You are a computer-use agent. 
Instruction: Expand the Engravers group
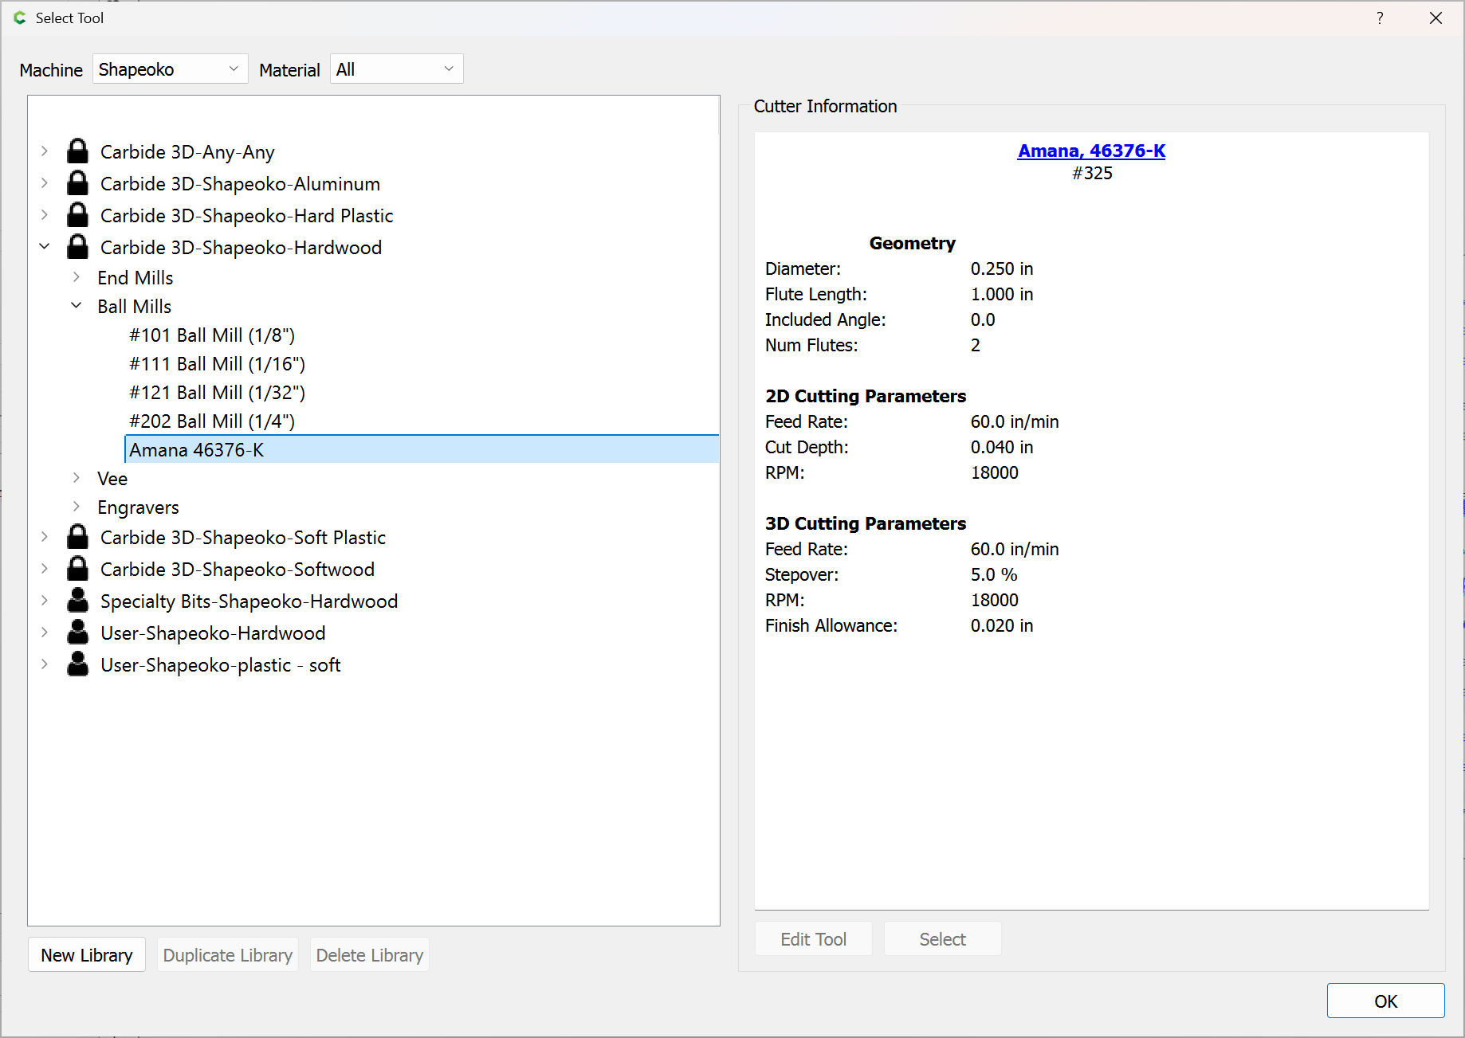coord(77,507)
